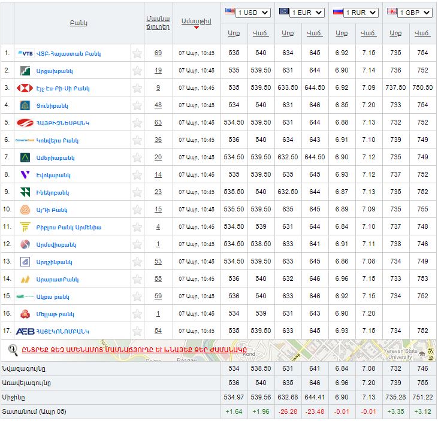Viewport: 438px width, 421px height.
Task: Click the +1.64 USD fluctuation value
Action: [234, 412]
